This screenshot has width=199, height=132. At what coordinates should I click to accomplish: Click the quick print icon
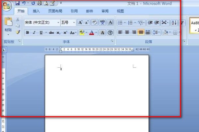tap(39, 3)
